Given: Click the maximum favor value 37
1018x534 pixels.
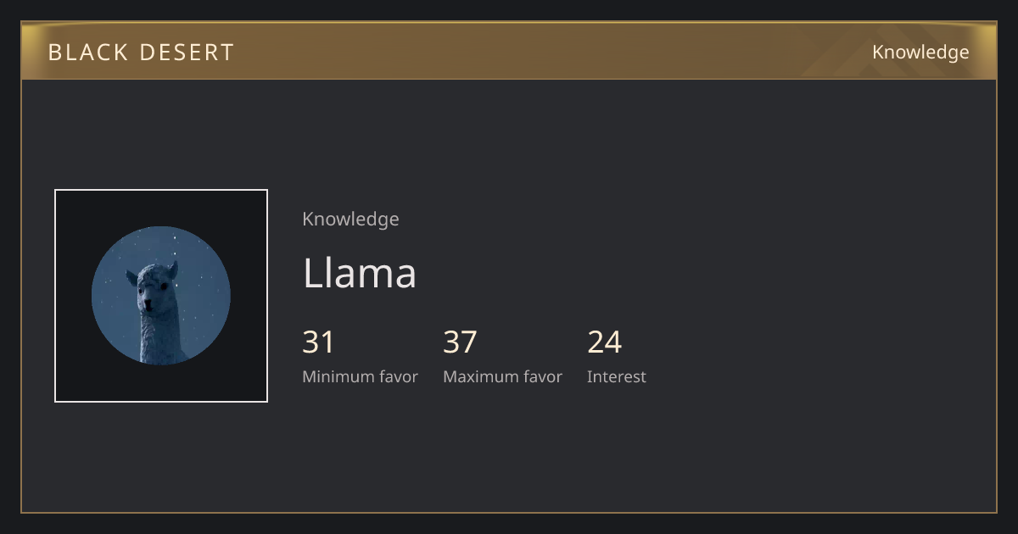Looking at the screenshot, I should [461, 342].
